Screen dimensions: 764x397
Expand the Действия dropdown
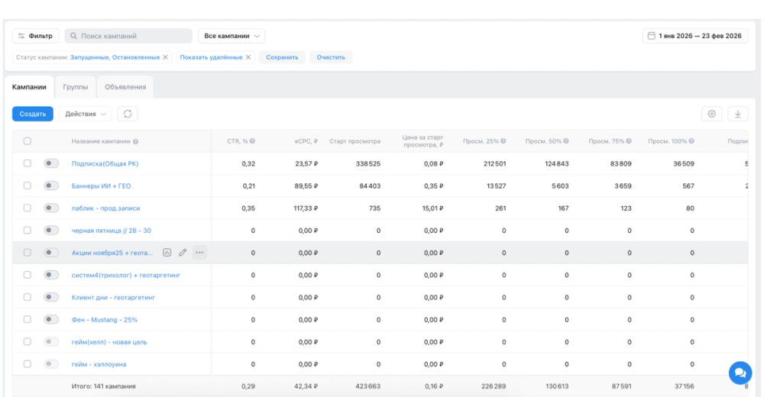pos(86,114)
